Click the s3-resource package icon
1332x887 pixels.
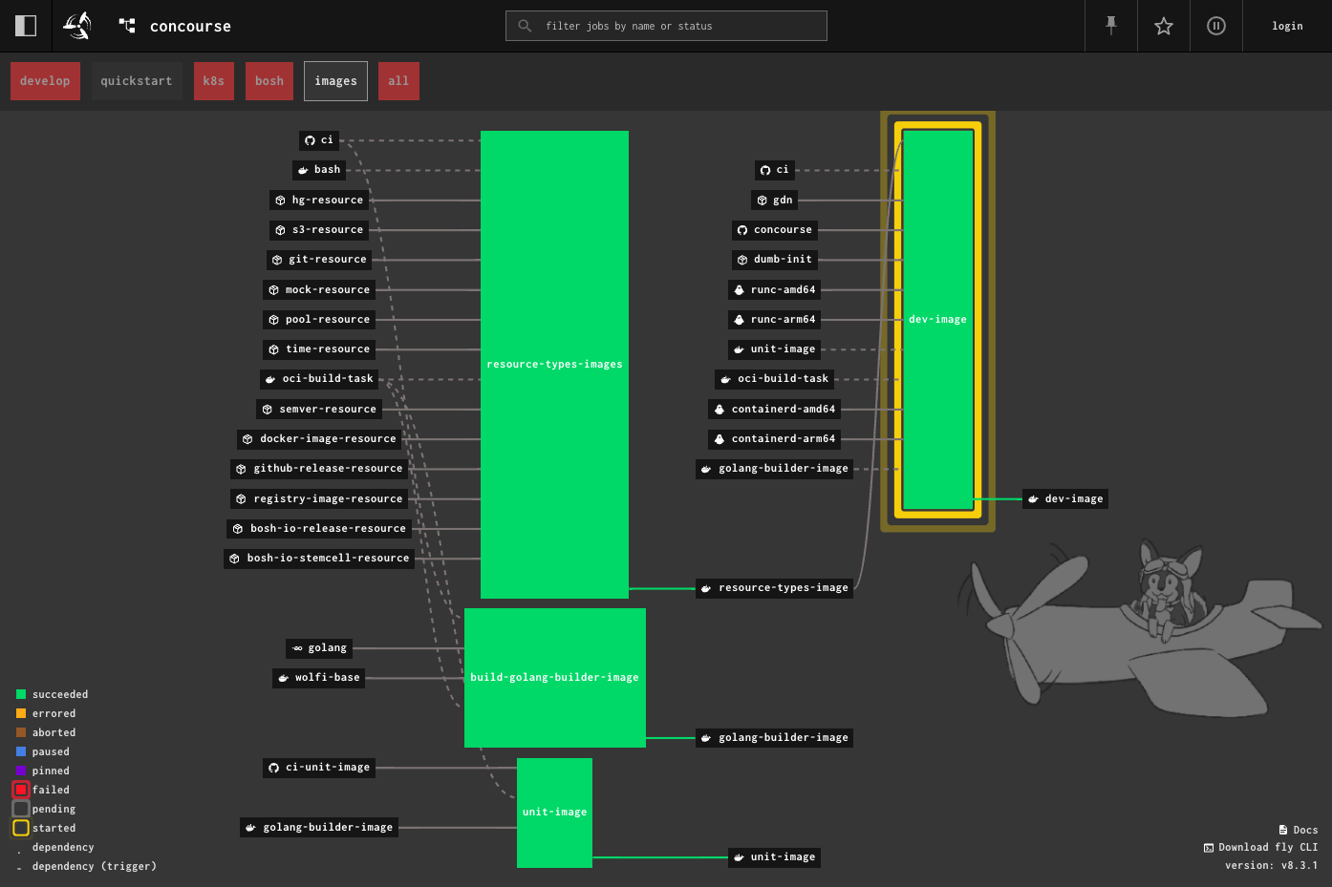click(x=280, y=230)
